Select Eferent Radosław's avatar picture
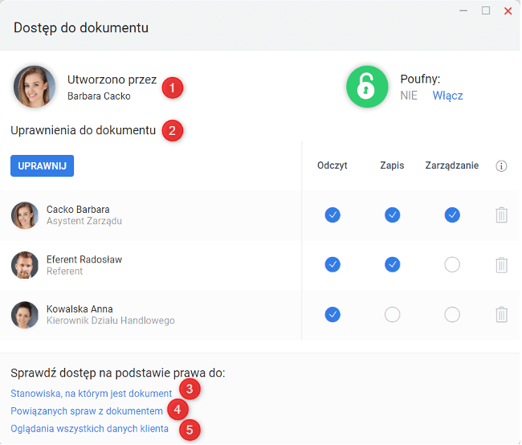 [25, 265]
